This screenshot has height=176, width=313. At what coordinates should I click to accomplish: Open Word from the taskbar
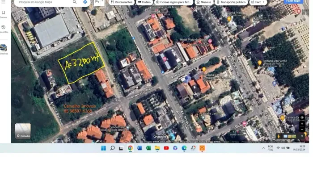tap(140, 148)
